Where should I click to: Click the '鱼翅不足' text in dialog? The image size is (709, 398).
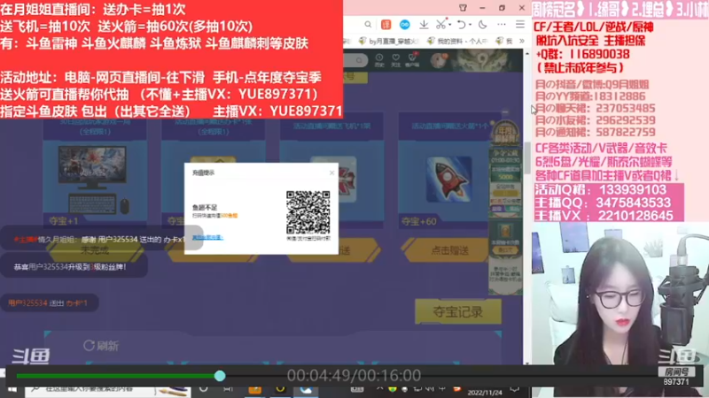point(205,207)
